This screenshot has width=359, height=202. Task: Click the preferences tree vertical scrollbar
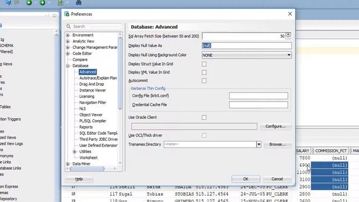point(120,74)
